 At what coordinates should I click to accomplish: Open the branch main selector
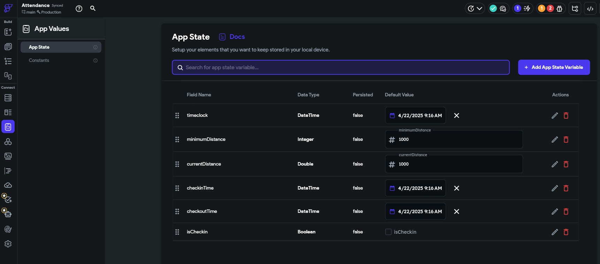(x=29, y=12)
